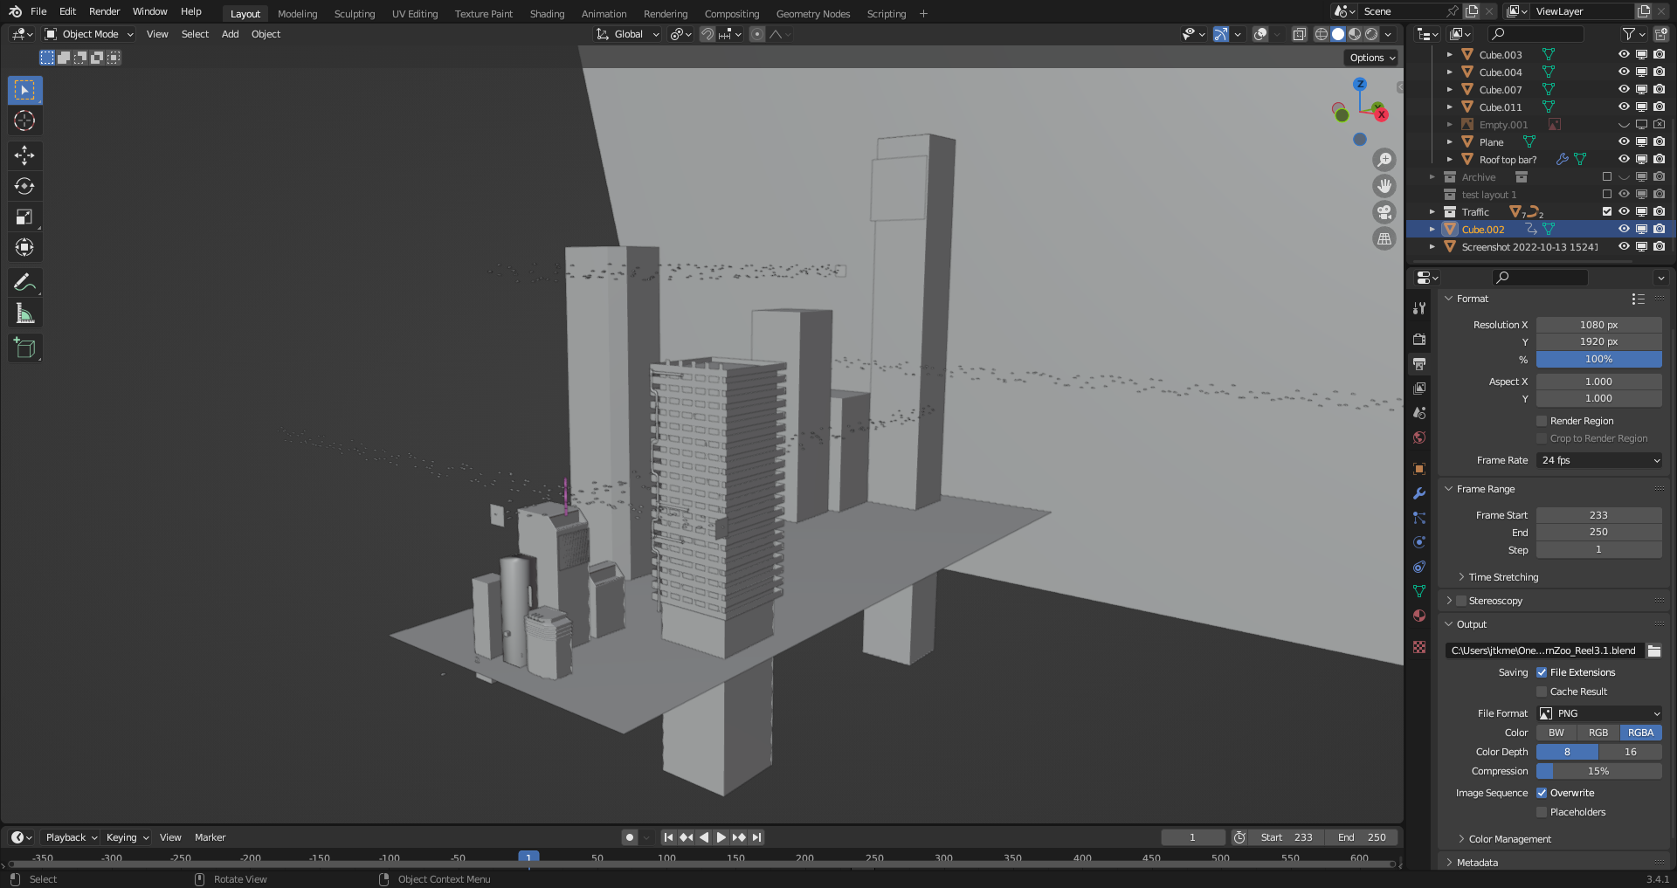Select the Add Cube tool
The image size is (1677, 888).
(x=24, y=348)
